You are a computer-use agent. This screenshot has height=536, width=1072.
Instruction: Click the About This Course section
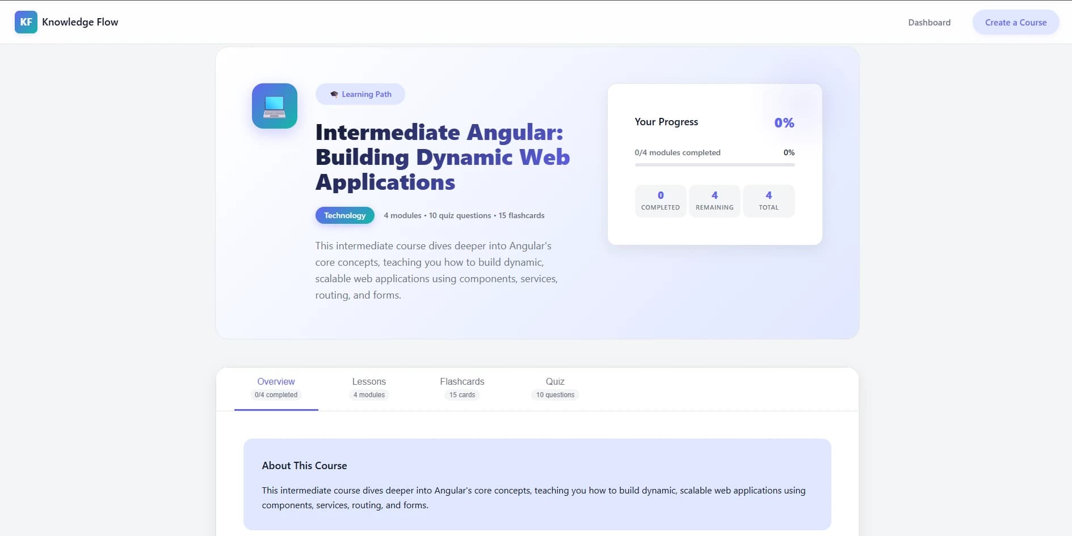(x=304, y=465)
